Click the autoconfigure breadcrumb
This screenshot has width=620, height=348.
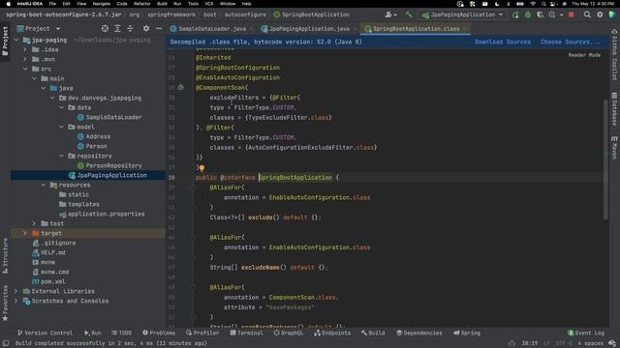[x=245, y=14]
